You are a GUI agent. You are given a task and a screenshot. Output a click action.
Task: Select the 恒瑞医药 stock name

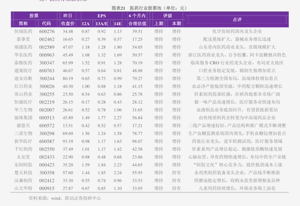[23, 31]
